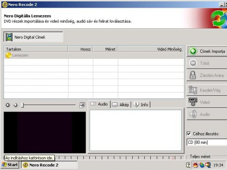
Task: Play the video preview
Action: pos(15,105)
